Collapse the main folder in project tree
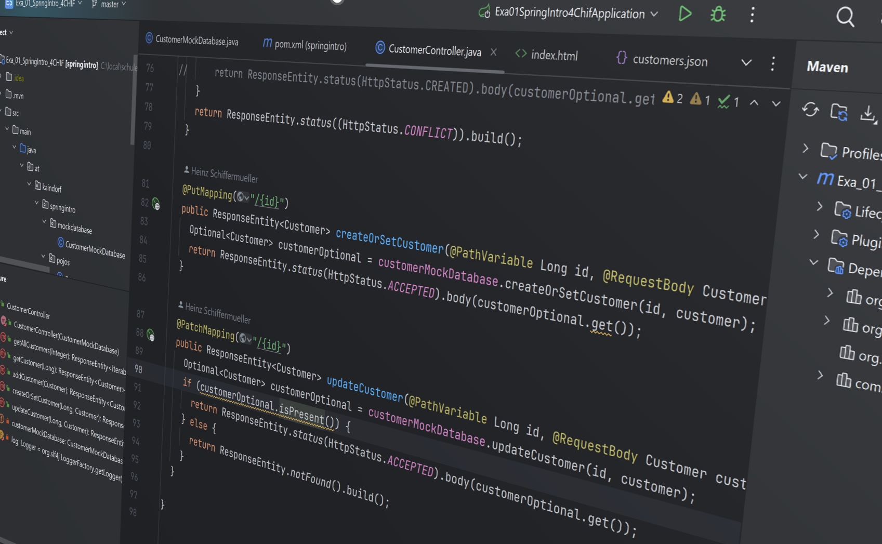The image size is (882, 544). (x=7, y=129)
